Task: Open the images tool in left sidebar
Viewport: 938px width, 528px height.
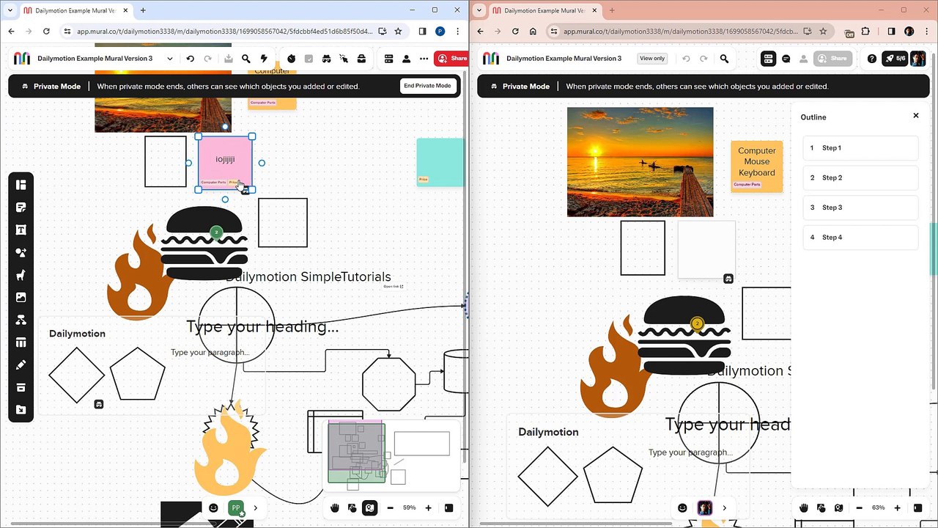Action: click(x=21, y=298)
